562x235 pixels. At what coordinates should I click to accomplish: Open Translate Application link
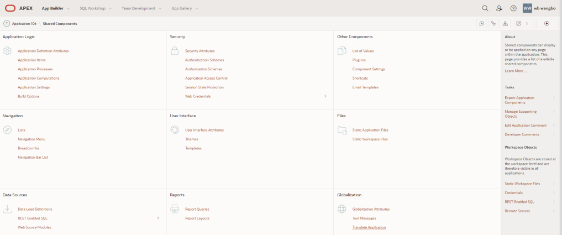coord(369,227)
